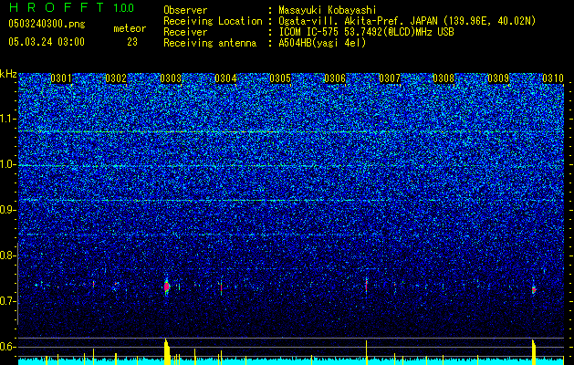574x365 pixels.
Task: Click the 'meteor' count label
Action: [130, 28]
